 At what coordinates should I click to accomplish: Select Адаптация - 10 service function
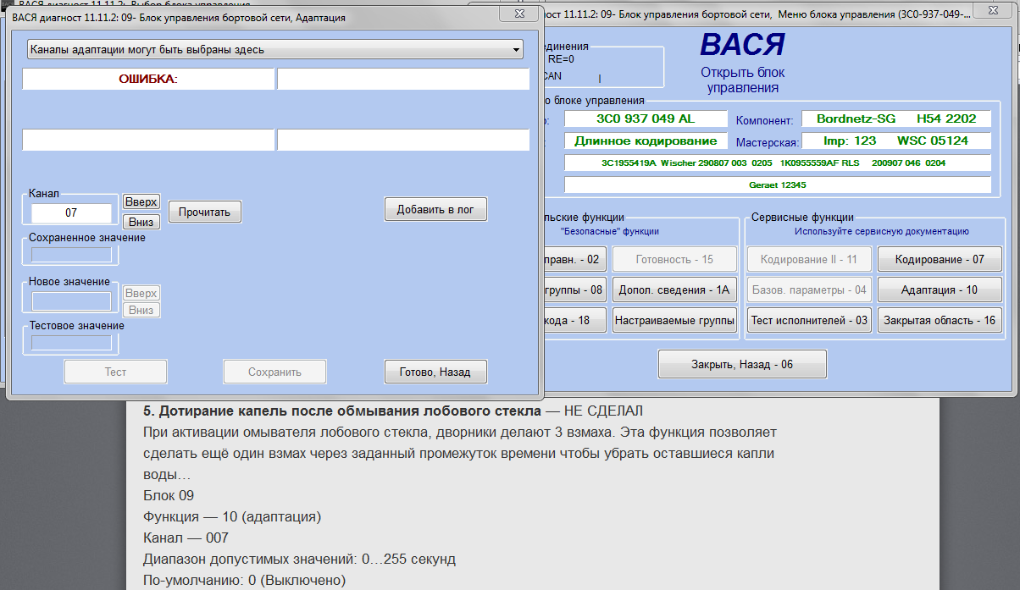click(939, 289)
